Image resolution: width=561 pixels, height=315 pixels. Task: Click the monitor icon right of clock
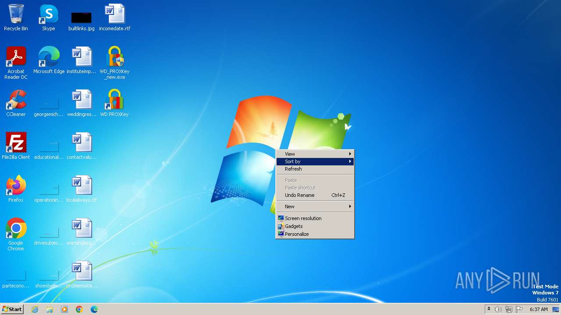tap(555, 309)
